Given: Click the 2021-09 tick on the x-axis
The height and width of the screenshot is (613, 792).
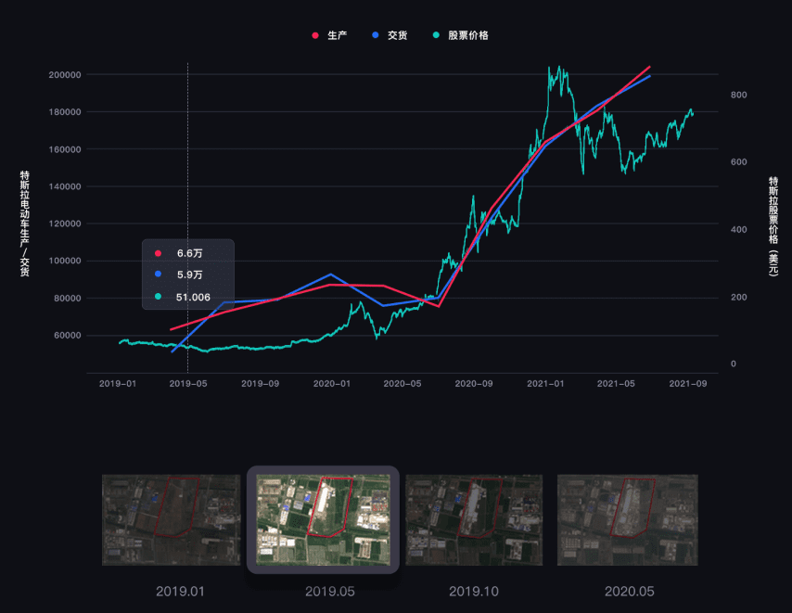Looking at the screenshot, I should click(688, 383).
